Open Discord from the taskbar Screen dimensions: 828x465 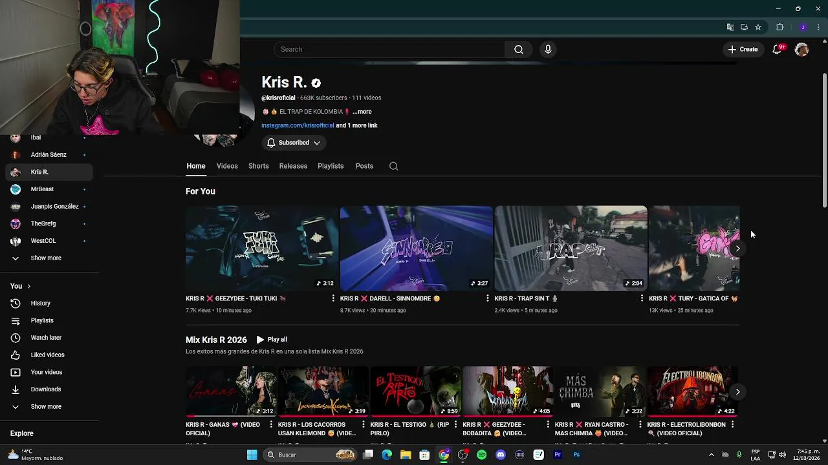[x=500, y=455]
